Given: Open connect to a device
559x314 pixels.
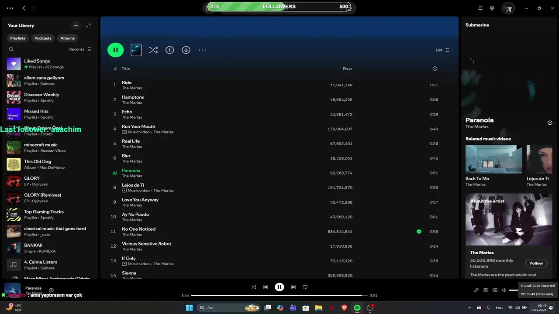Looking at the screenshot, I should click(495, 290).
